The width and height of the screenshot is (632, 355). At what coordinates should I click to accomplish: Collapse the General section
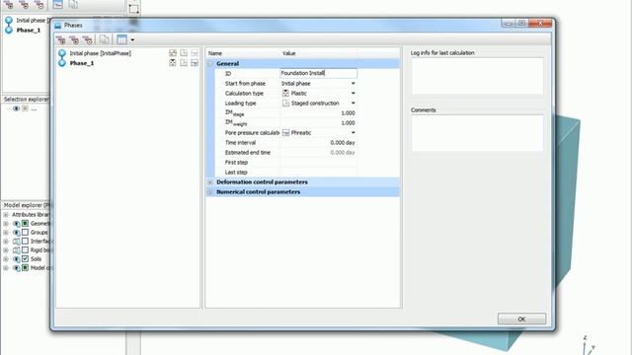pos(210,63)
